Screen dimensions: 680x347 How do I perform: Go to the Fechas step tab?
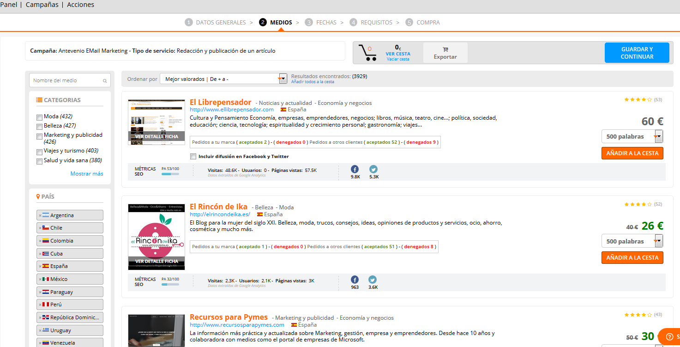click(326, 22)
